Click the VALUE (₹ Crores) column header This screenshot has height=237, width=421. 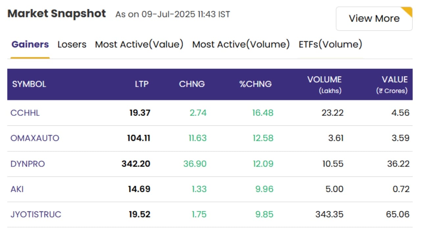coord(392,85)
